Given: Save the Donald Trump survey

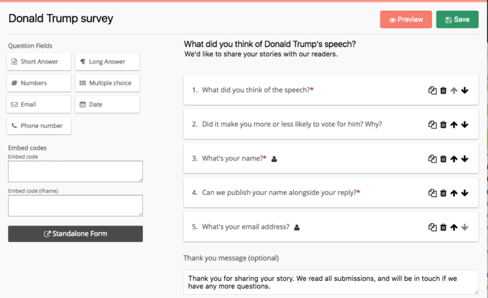Looking at the screenshot, I should pyautogui.click(x=457, y=20).
